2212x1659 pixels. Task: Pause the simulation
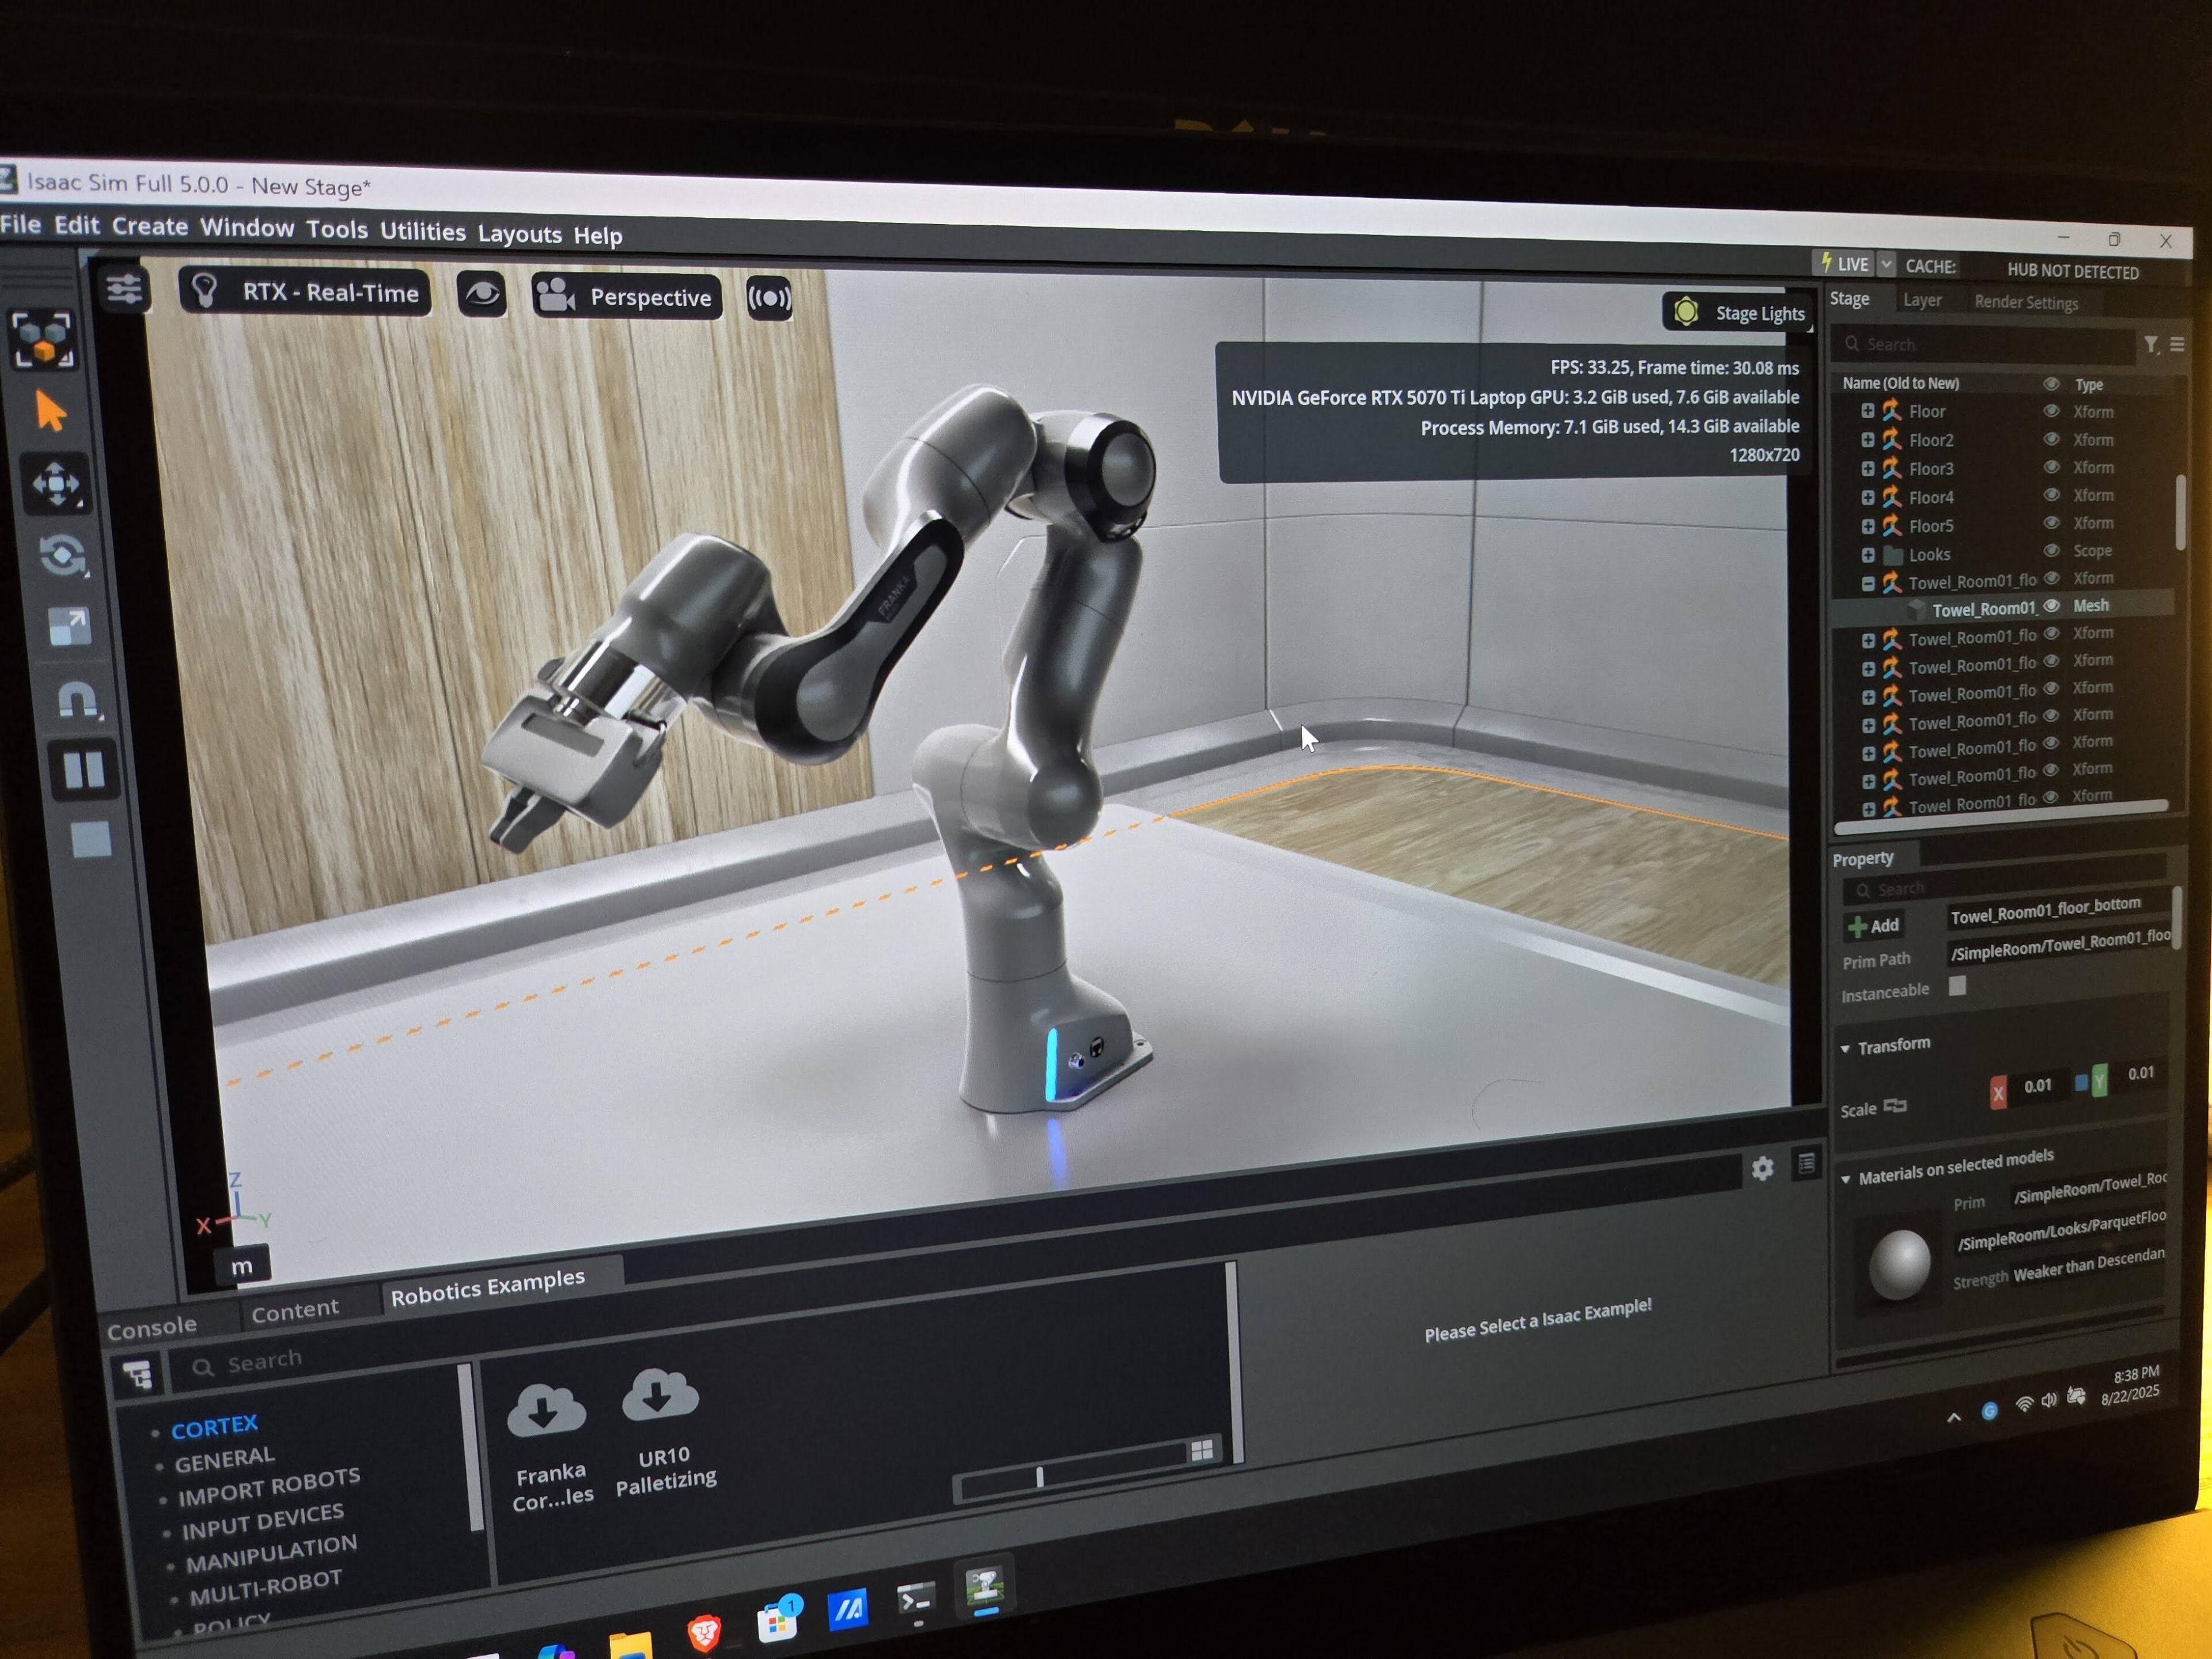click(x=83, y=769)
